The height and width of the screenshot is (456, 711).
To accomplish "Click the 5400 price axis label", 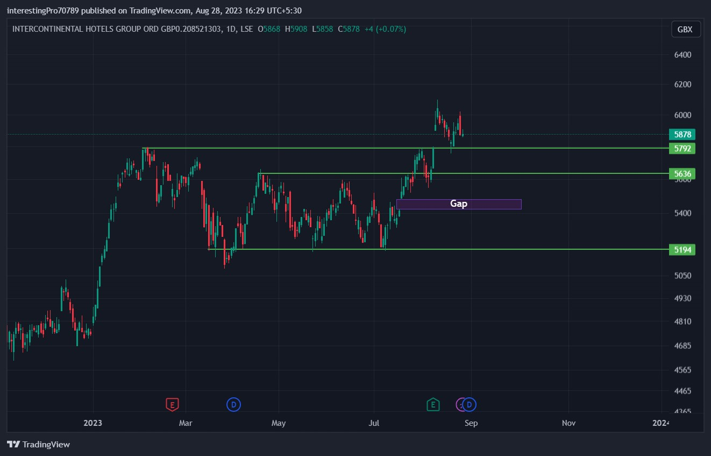I will (x=682, y=213).
